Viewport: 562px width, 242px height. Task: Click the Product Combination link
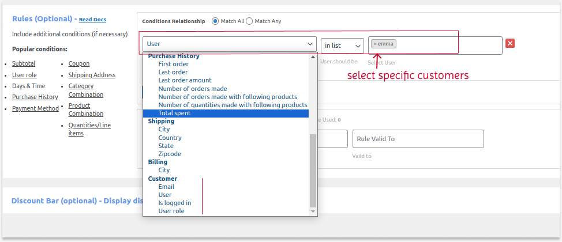(x=85, y=109)
